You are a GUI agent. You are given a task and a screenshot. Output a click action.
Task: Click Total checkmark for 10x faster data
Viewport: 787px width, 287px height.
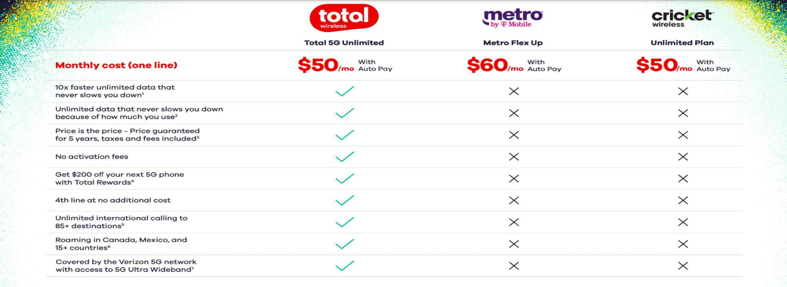[344, 91]
